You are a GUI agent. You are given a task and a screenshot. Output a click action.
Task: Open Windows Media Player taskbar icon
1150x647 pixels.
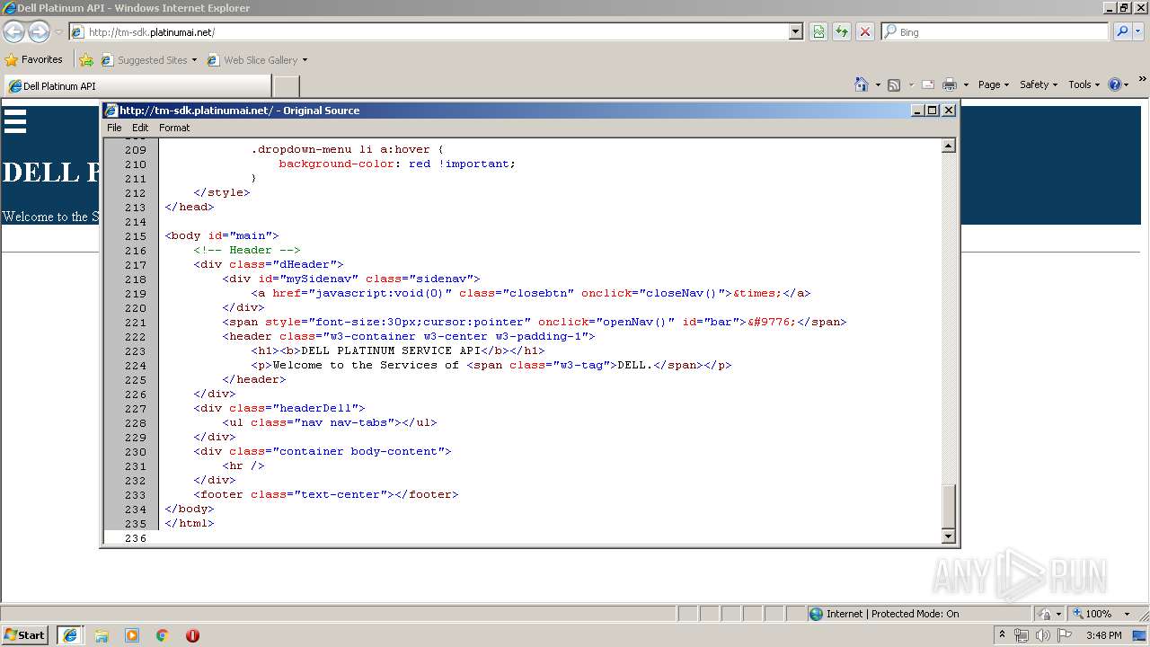pyautogui.click(x=132, y=635)
